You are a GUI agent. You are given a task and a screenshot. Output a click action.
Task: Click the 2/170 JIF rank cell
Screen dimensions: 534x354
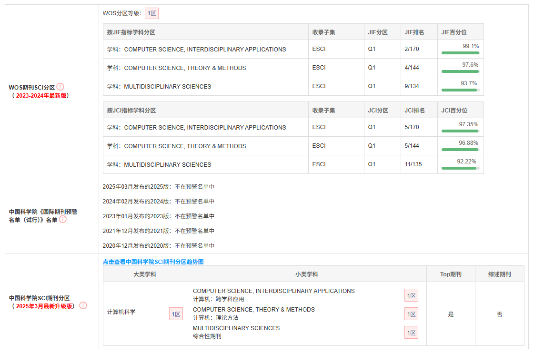(x=412, y=49)
